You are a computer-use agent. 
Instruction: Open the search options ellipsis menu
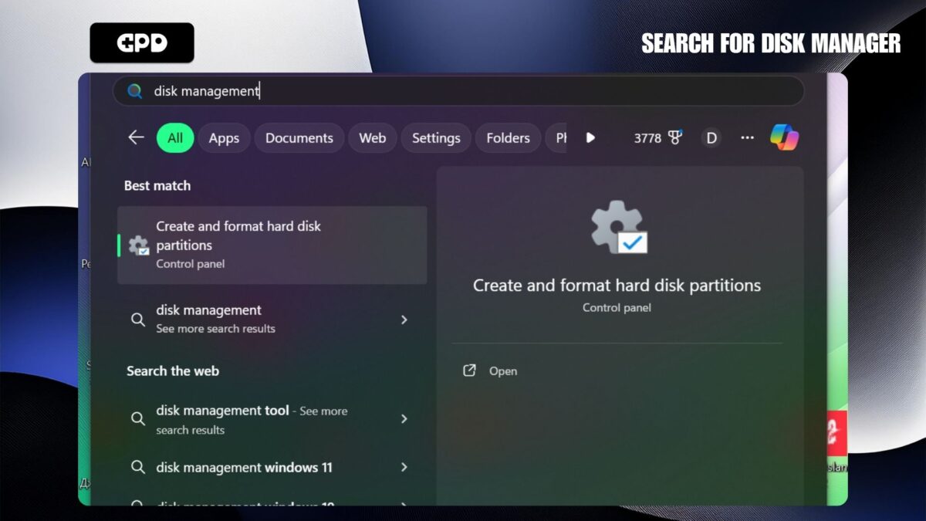coord(747,137)
